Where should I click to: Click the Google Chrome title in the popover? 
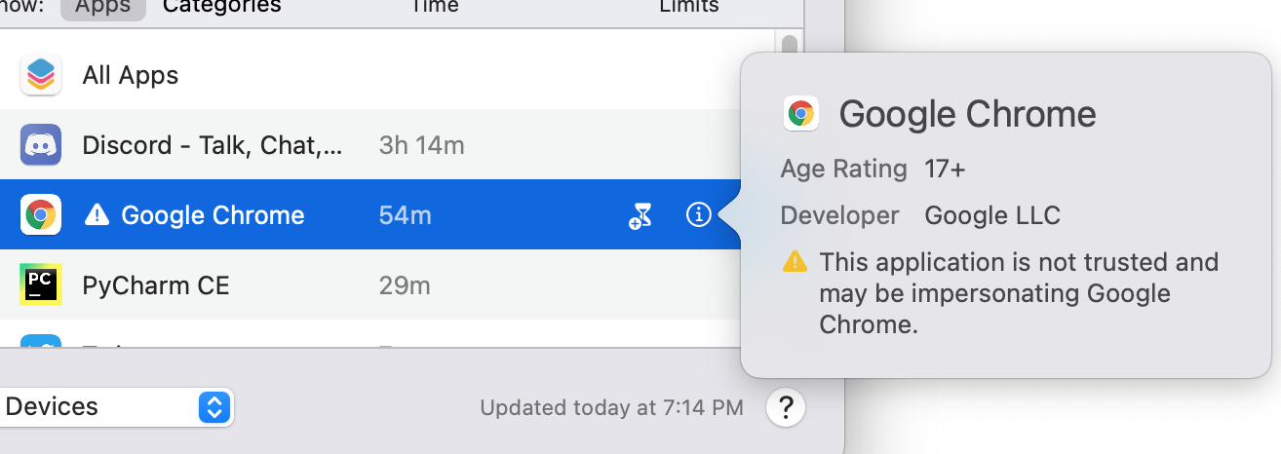click(x=967, y=115)
